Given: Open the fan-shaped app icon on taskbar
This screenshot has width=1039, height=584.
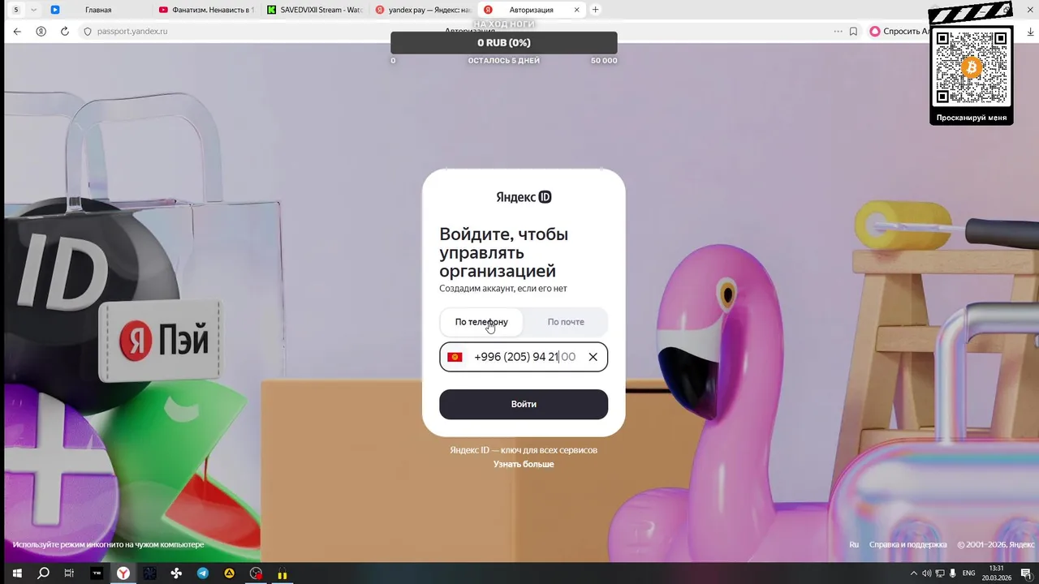Looking at the screenshot, I should click(176, 573).
